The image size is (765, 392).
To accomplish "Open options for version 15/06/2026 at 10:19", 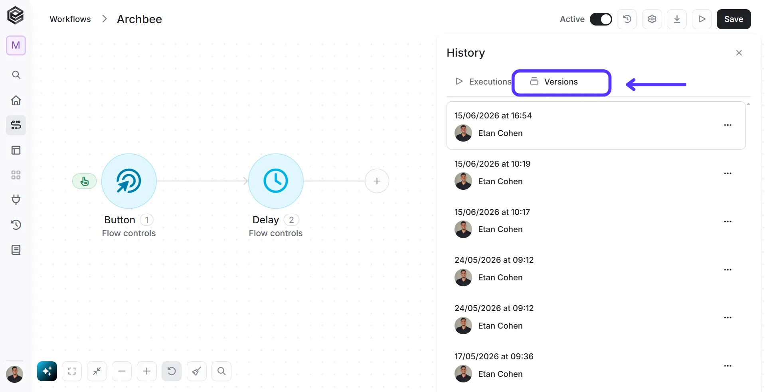I will [x=728, y=173].
